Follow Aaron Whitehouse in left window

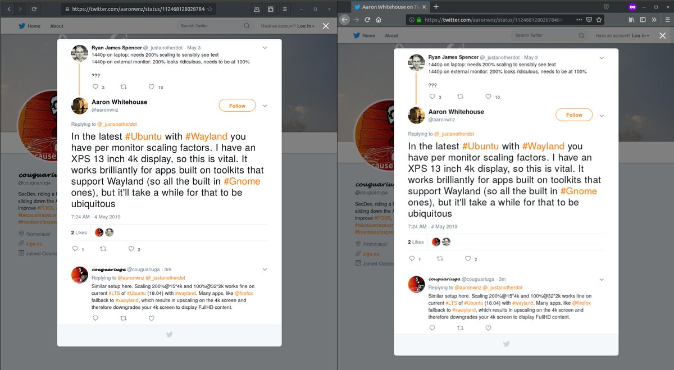tap(237, 106)
